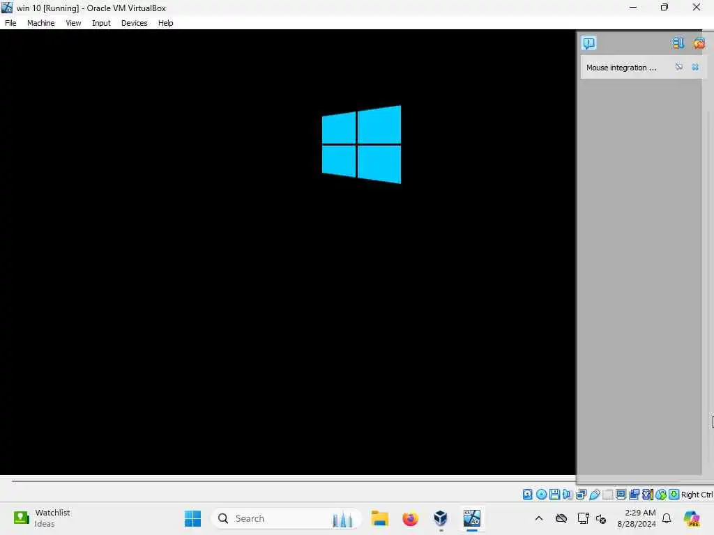Open the Watchlist Ideas widget
714x535 pixels.
[x=42, y=518]
